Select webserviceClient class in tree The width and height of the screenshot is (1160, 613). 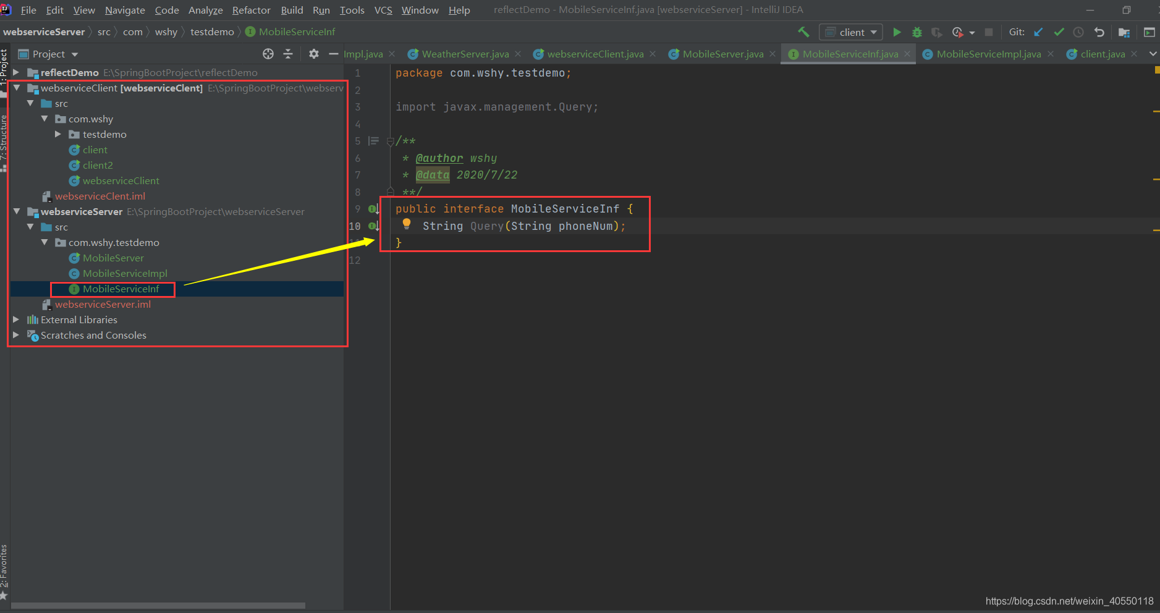click(121, 180)
